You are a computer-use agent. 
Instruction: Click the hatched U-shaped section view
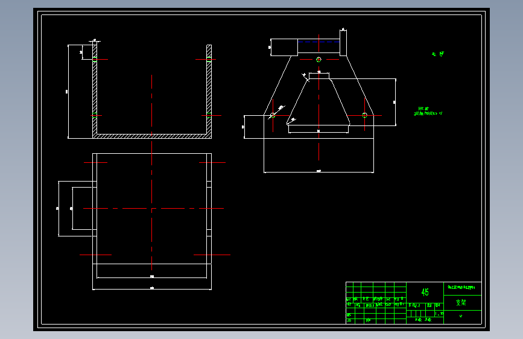click(152, 92)
